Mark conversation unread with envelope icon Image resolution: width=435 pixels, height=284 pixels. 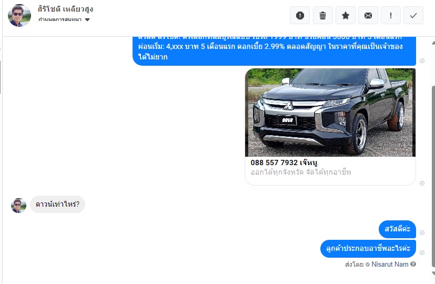(368, 16)
